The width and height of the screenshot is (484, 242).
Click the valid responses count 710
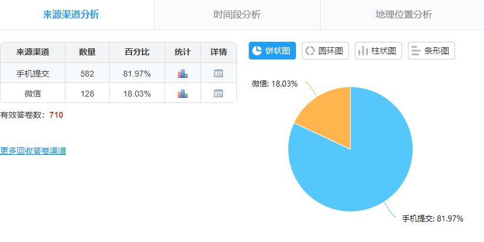coord(56,115)
